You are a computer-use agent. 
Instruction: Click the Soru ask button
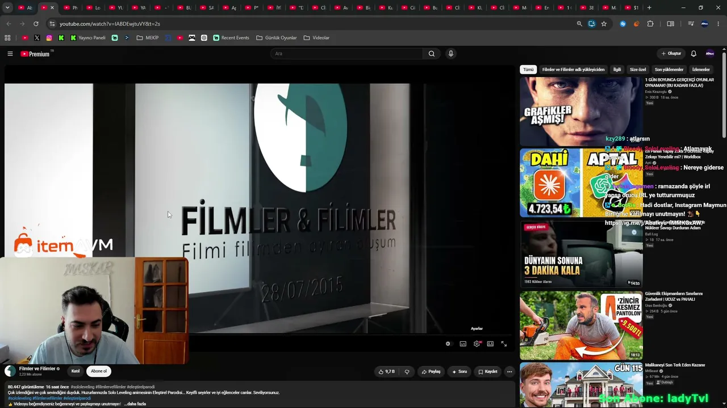click(459, 372)
